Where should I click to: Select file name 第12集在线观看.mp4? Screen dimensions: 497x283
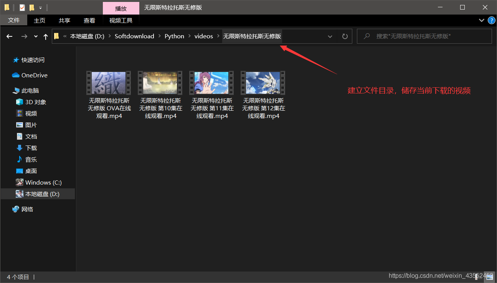[x=264, y=108]
